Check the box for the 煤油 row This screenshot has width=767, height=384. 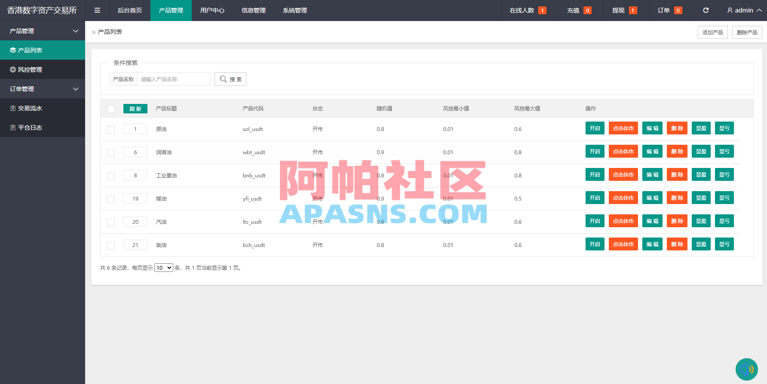tap(111, 199)
